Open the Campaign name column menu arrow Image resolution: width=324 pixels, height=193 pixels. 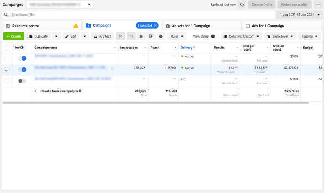[115, 48]
